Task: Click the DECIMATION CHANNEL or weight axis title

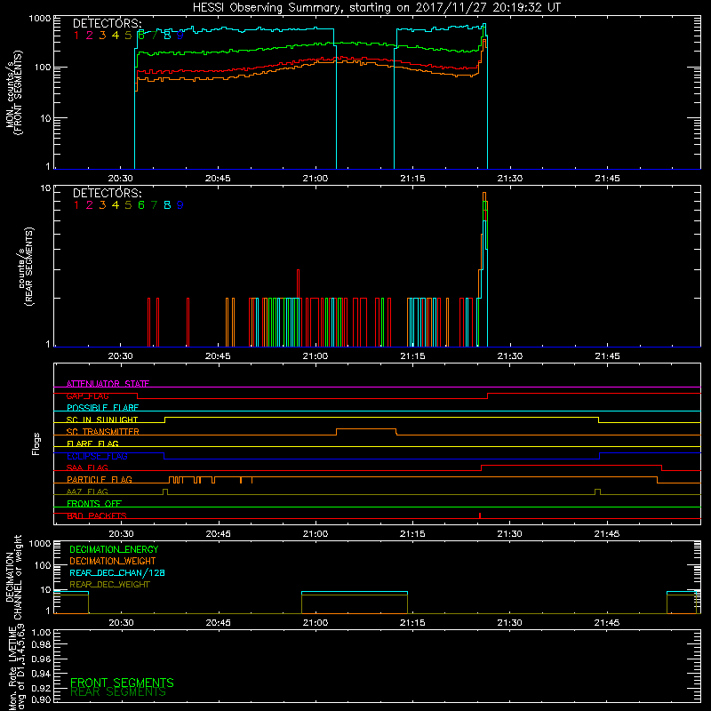Action: click(x=13, y=578)
